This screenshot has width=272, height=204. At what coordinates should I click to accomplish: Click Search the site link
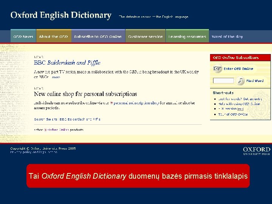pyautogui.click(x=46, y=119)
